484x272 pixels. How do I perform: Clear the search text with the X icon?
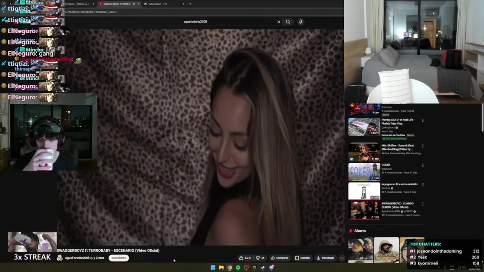click(279, 22)
